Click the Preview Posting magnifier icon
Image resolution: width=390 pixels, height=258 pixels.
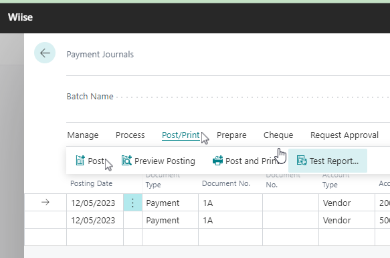coord(126,161)
